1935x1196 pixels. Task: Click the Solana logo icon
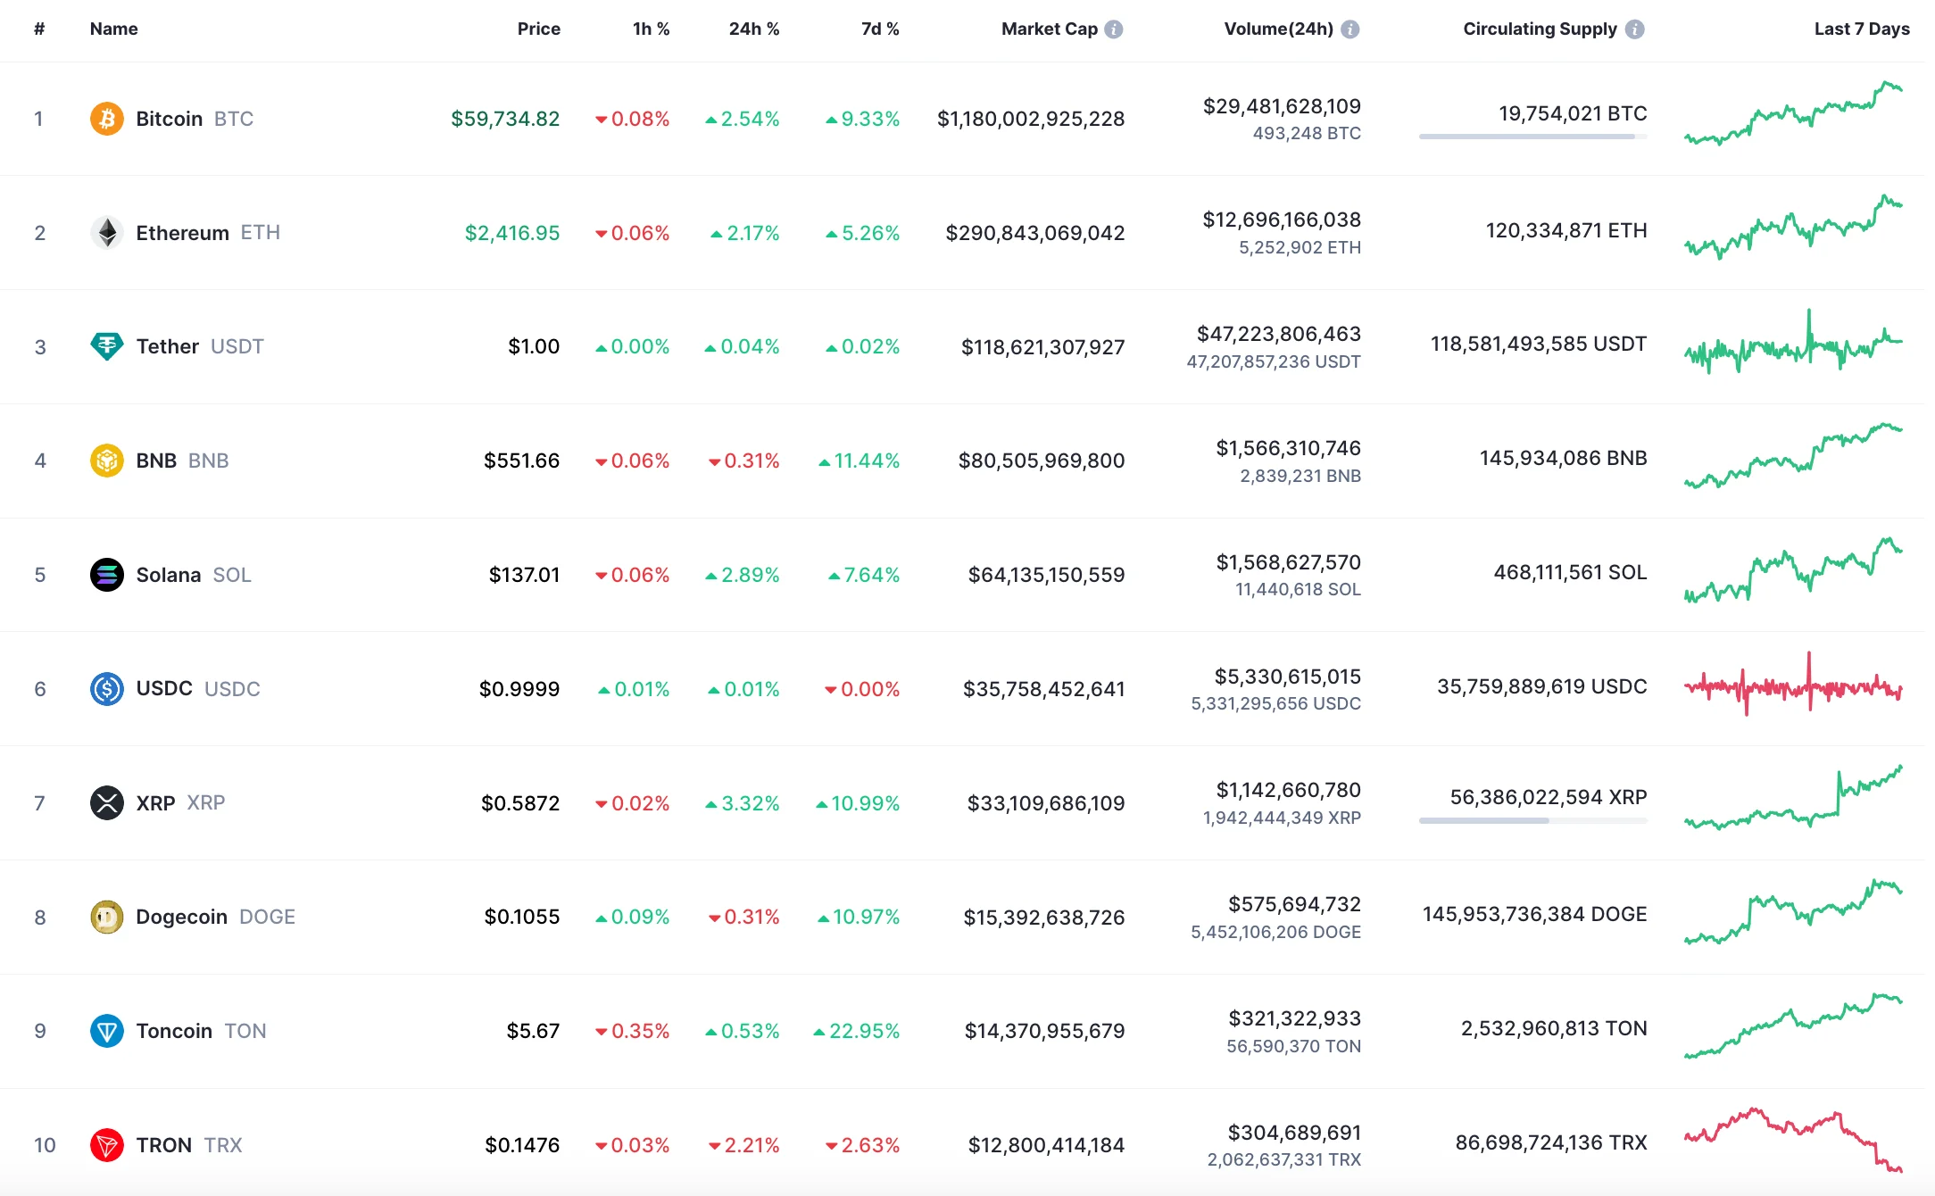point(106,575)
